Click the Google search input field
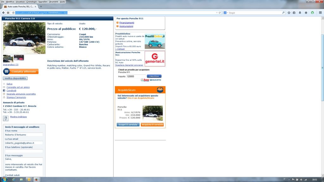The image size is (324, 182). (255, 13)
